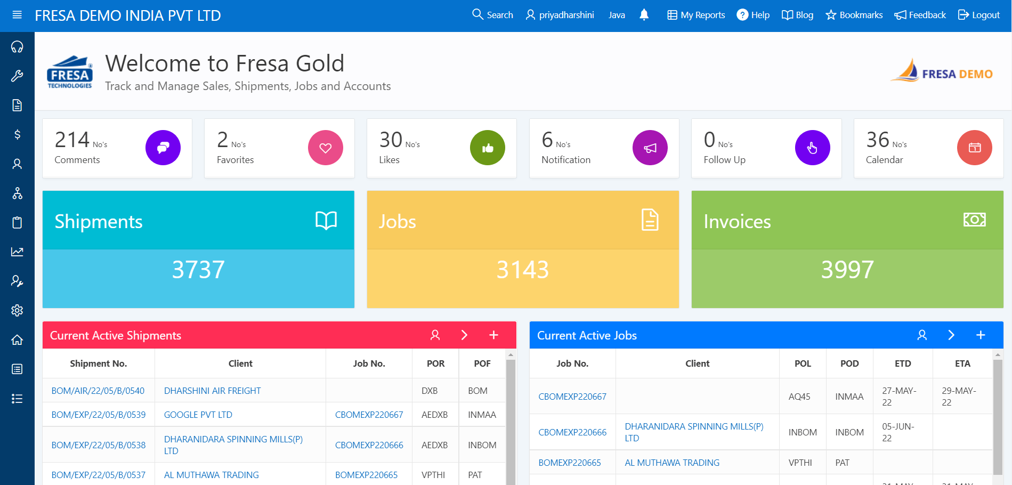Viewport: 1012px width, 485px height.
Task: Open the dollar accounts sidebar icon
Action: point(17,134)
